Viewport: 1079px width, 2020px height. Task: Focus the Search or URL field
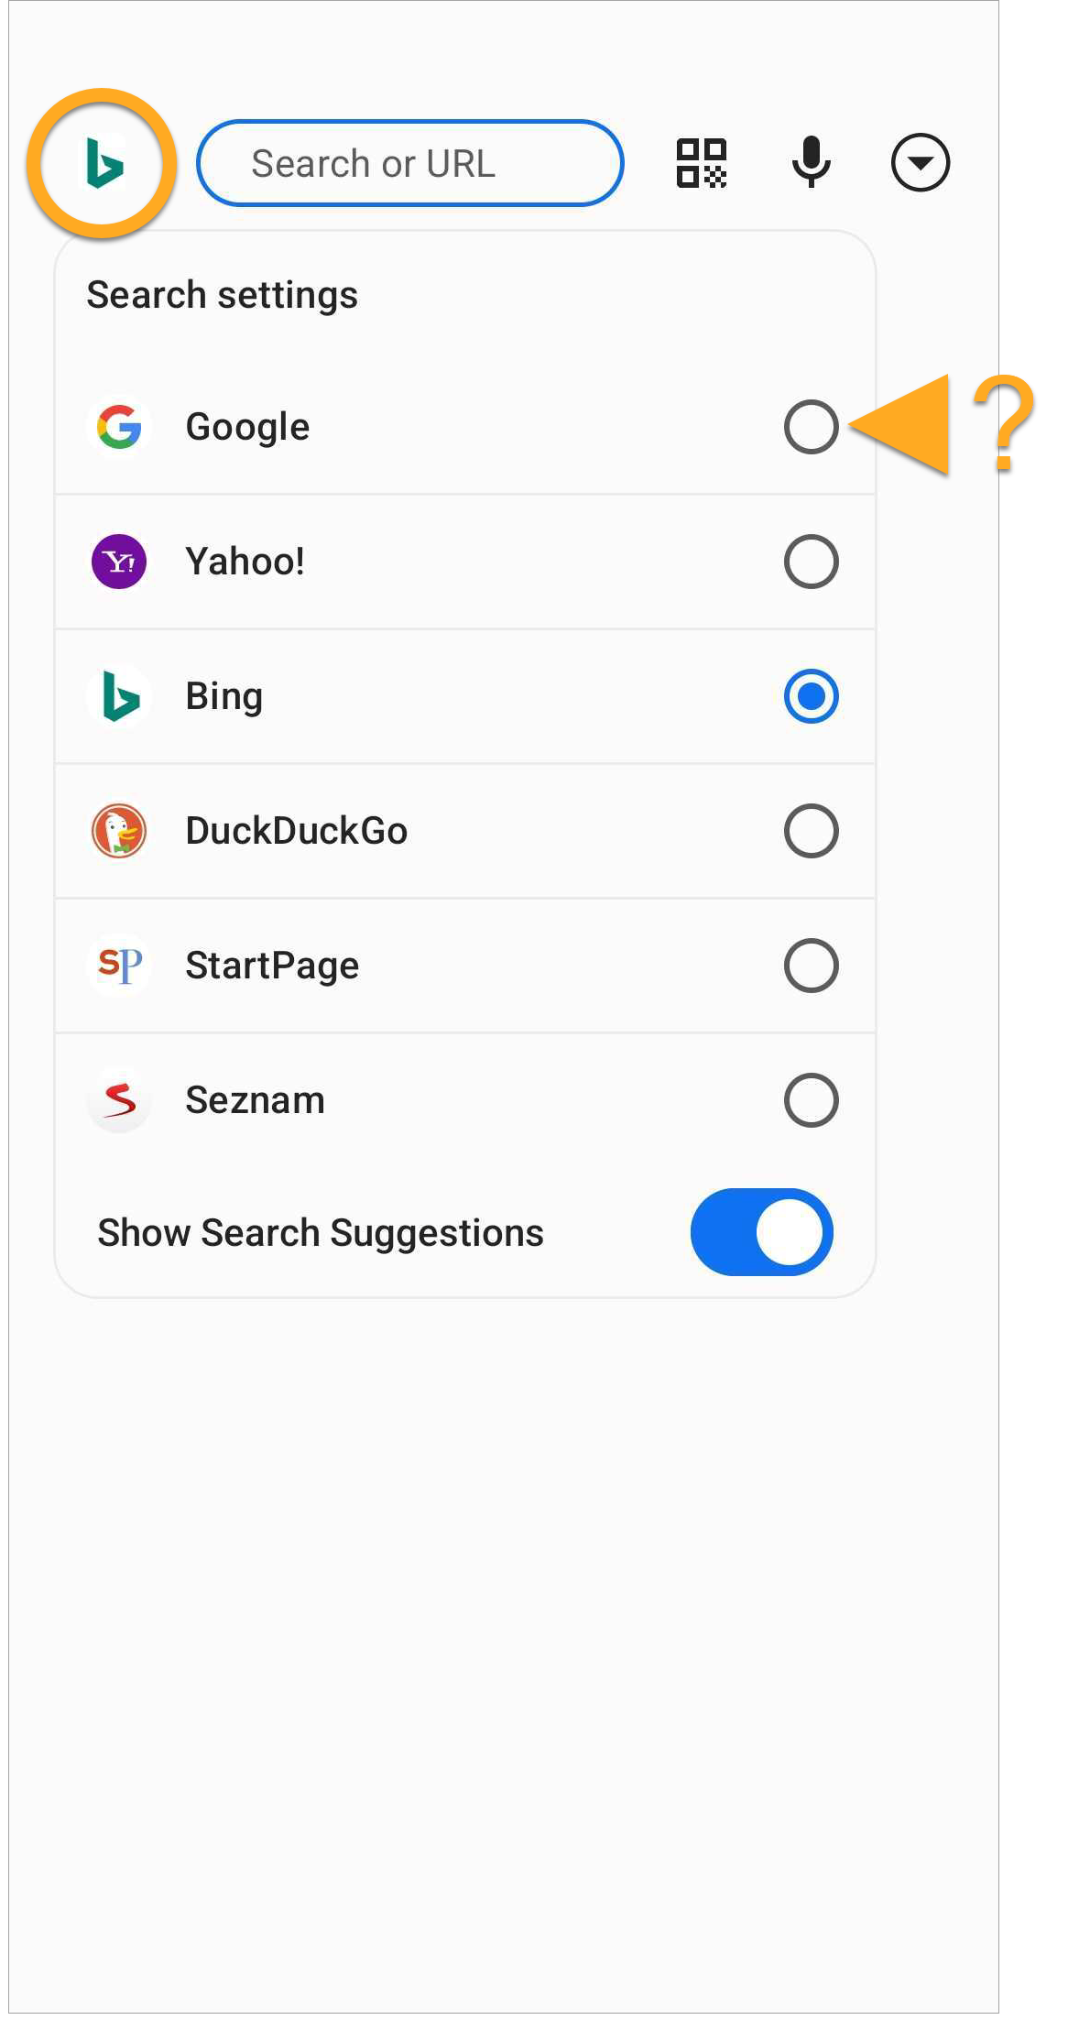point(409,164)
